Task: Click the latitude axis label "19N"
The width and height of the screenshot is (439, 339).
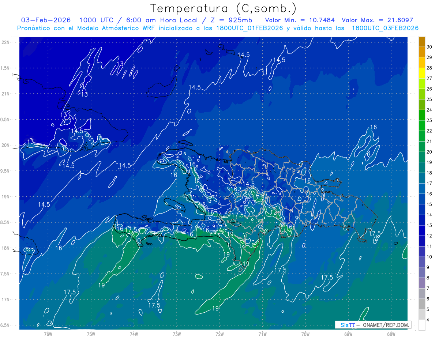Action: pyautogui.click(x=6, y=197)
